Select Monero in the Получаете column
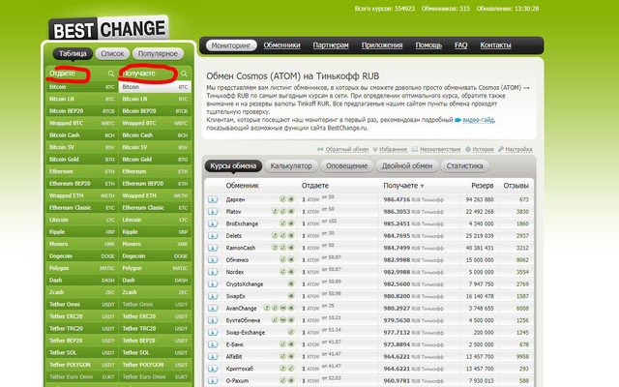This screenshot has height=387, width=619. (x=155, y=244)
